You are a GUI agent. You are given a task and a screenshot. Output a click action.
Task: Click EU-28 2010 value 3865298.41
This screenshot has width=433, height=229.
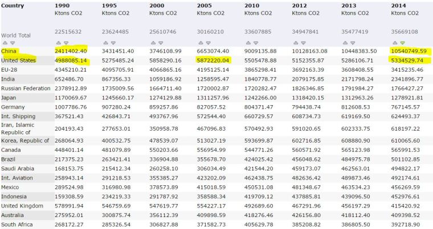point(260,70)
